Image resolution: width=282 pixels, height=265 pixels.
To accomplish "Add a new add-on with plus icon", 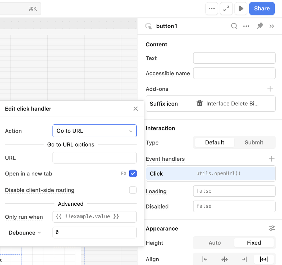I will pos(270,89).
